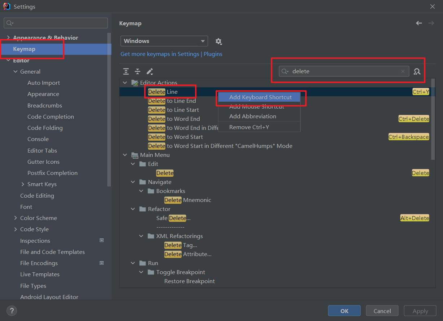Click the back arrow navigation icon
Screen dimensions: 443x321
click(x=419, y=23)
